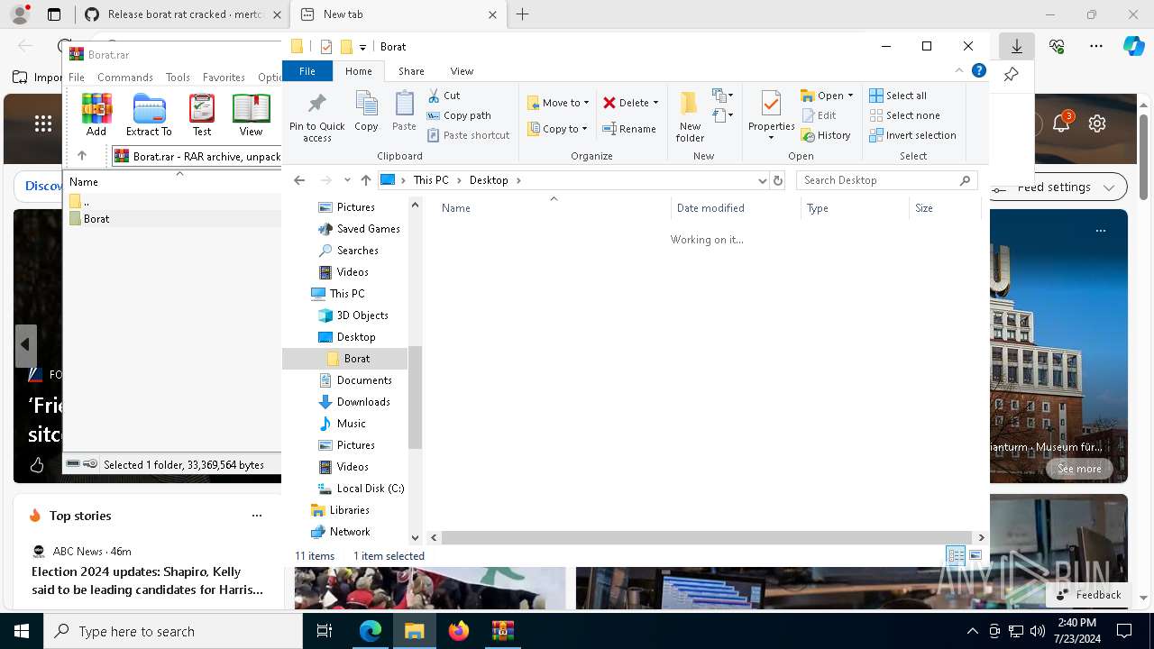Image resolution: width=1154 pixels, height=649 pixels.
Task: Open the Election 2024 updates headline
Action: pyautogui.click(x=148, y=580)
